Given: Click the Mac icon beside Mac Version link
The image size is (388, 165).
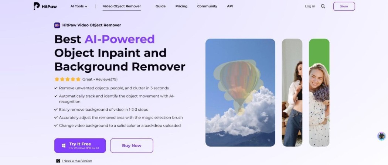Looking at the screenshot, I should (58, 161).
